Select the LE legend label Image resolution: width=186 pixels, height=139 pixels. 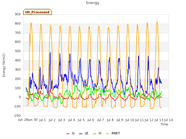87,133
